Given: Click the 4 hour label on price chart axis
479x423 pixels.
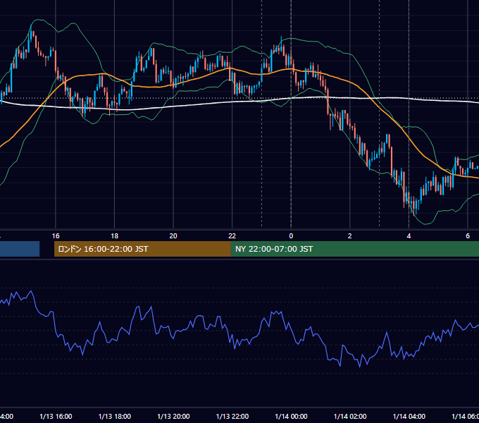Looking at the screenshot, I should (x=409, y=236).
